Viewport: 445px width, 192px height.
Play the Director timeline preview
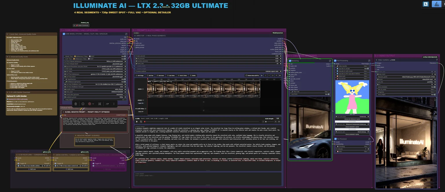(137, 122)
